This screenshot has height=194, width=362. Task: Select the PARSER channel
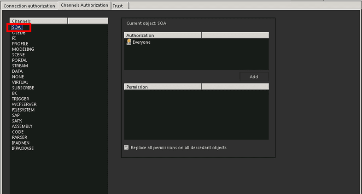click(x=19, y=137)
